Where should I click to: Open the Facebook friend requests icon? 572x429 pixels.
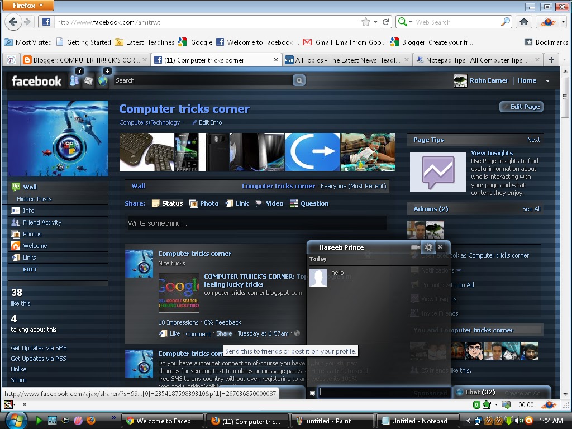tap(75, 80)
